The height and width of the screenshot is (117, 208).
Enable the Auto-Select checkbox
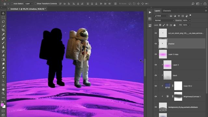coord(12,4)
